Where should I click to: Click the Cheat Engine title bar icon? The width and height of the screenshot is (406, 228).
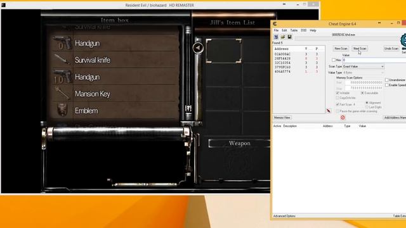[275, 24]
